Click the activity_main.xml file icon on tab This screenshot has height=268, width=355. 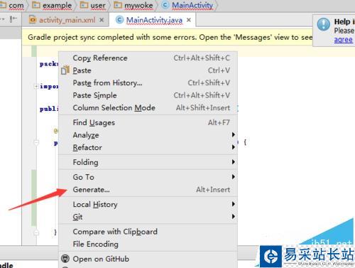[x=33, y=20]
